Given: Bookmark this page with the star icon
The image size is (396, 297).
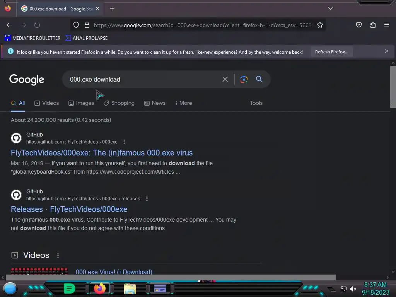Looking at the screenshot, I should point(320,25).
